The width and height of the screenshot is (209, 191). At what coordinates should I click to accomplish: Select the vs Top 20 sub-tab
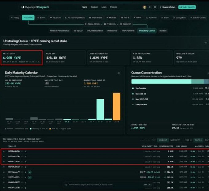click(x=78, y=31)
